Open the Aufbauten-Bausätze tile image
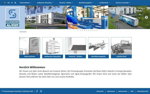Image resolution: width=150 pixels, height=94 pixels. coord(52,46)
